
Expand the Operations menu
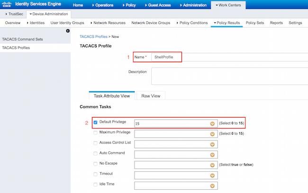(103, 5)
